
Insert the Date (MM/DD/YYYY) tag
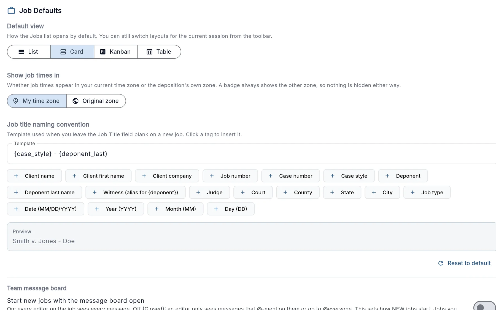coord(45,209)
